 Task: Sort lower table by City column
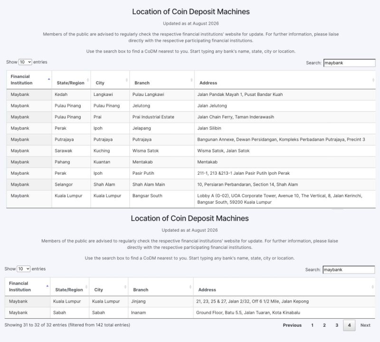(109, 286)
